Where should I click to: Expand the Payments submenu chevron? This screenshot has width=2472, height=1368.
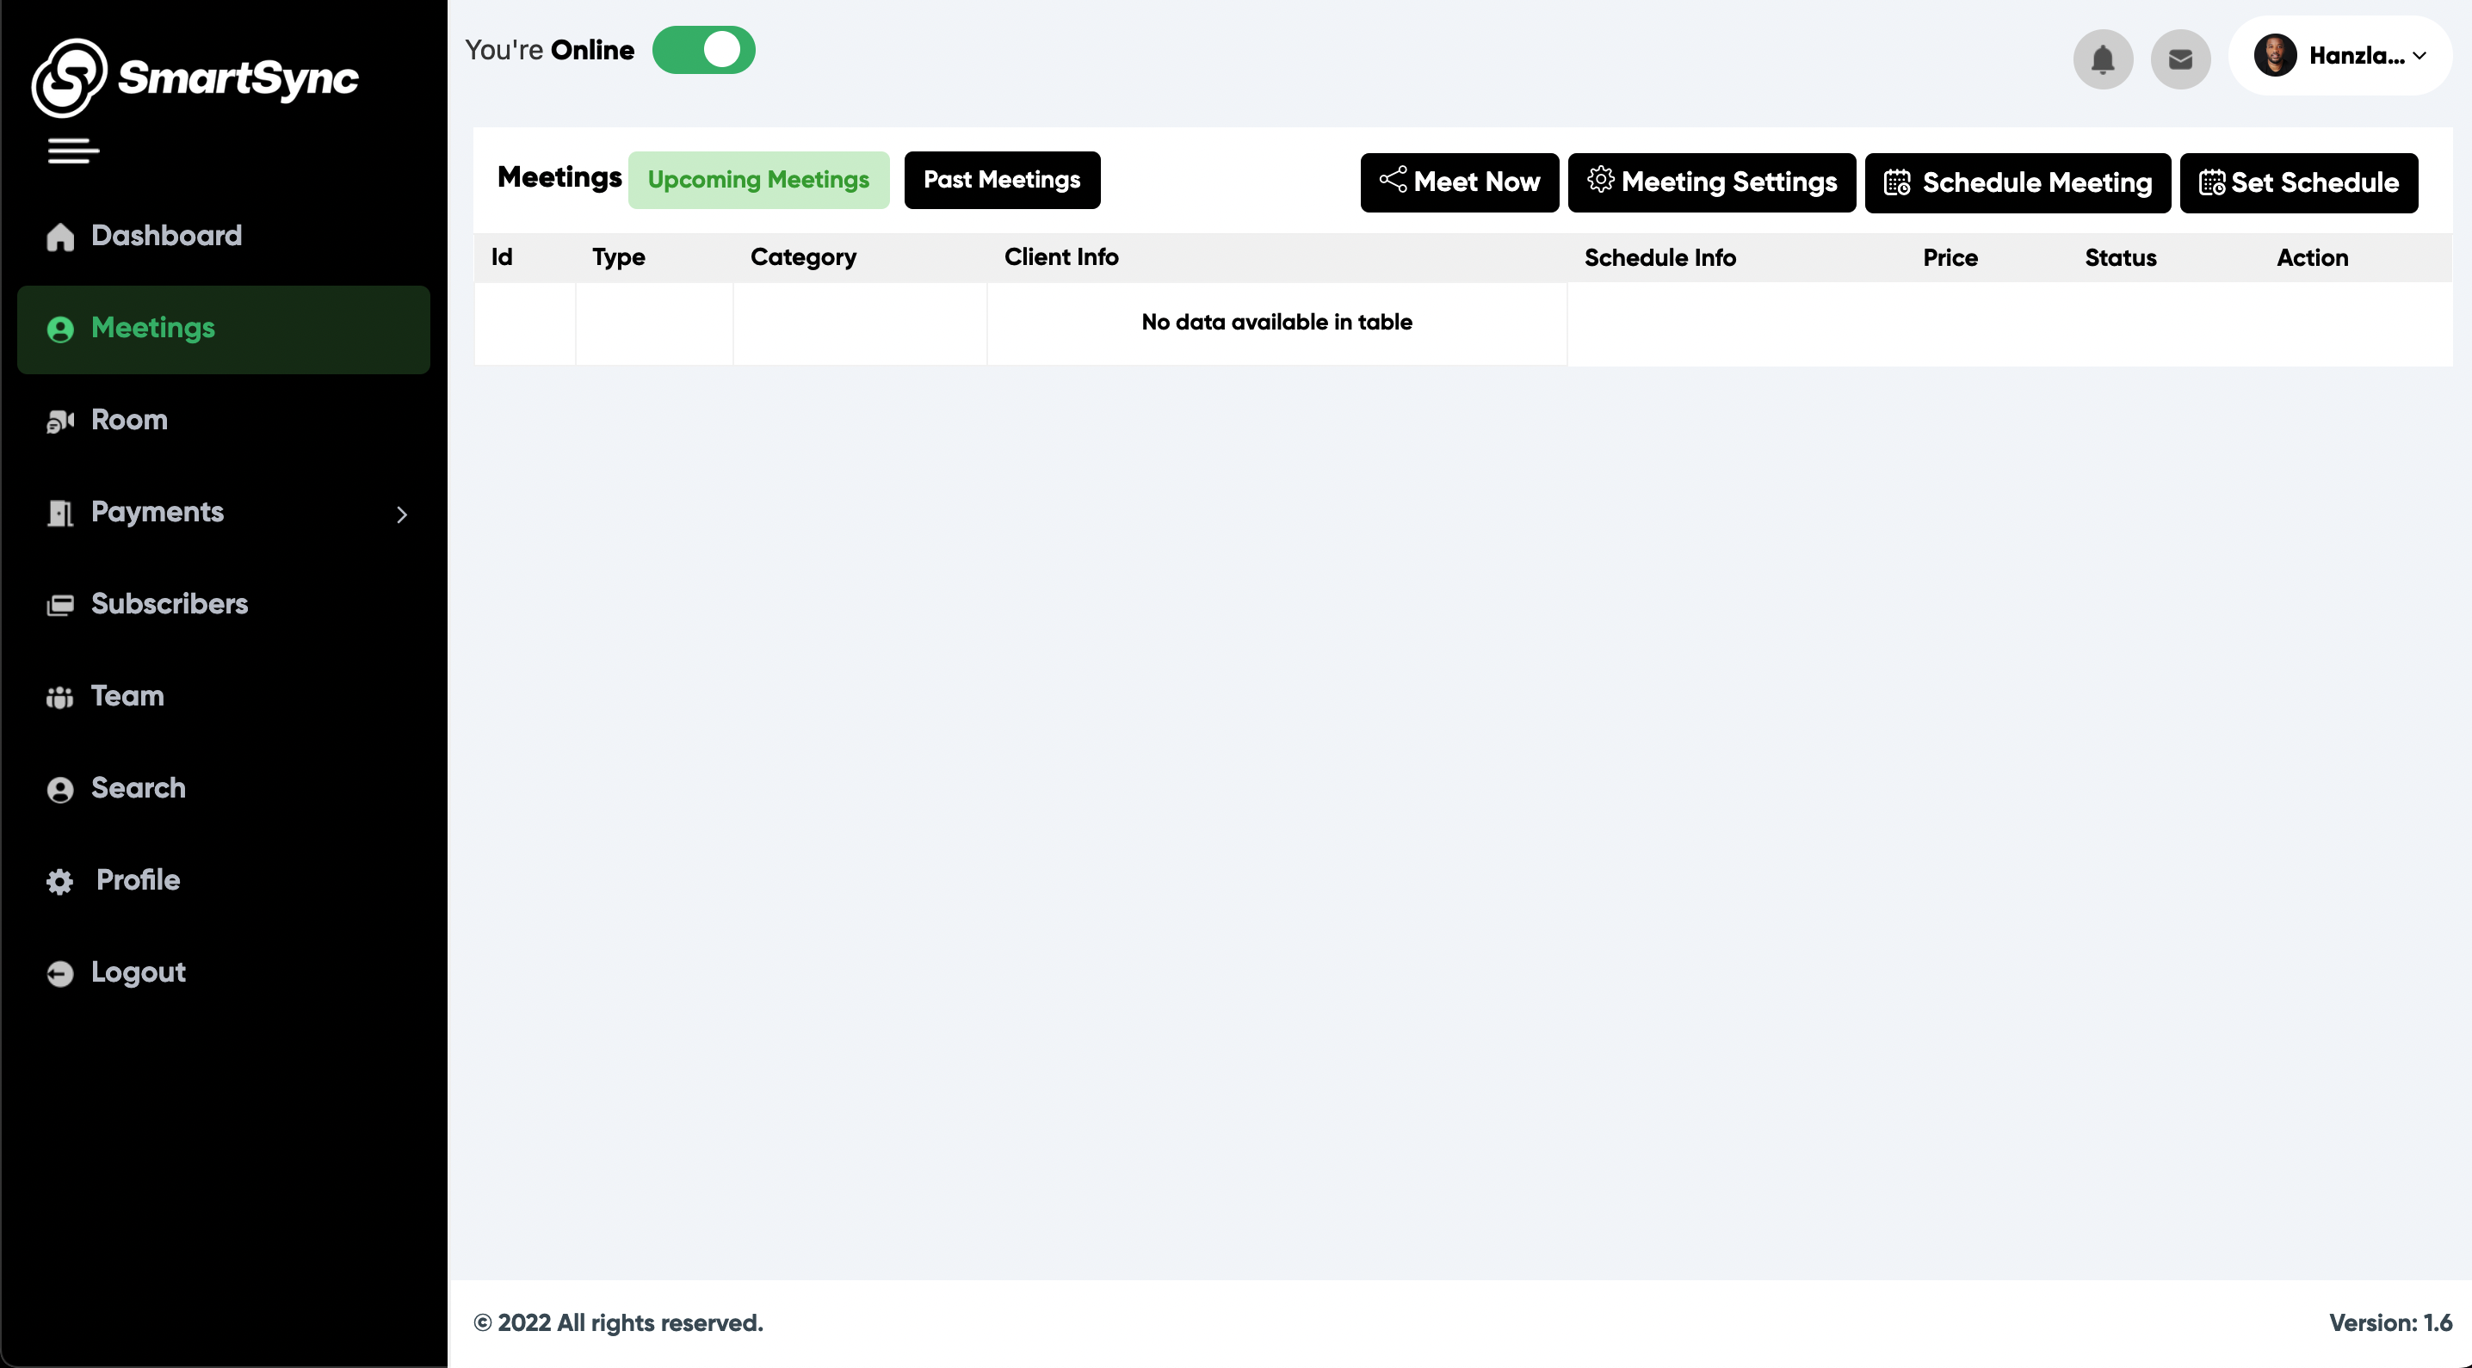coord(401,515)
